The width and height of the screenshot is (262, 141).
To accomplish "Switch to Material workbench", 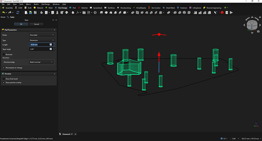I will coord(38,8).
